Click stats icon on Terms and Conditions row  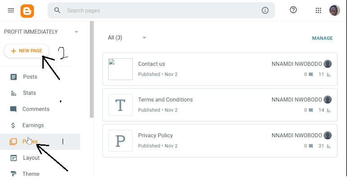pyautogui.click(x=329, y=110)
